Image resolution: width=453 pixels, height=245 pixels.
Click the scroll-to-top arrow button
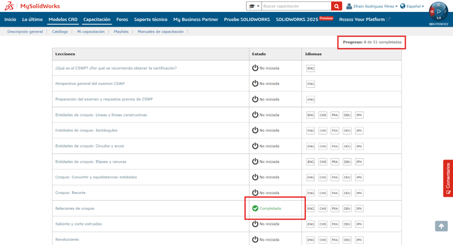pos(442,226)
